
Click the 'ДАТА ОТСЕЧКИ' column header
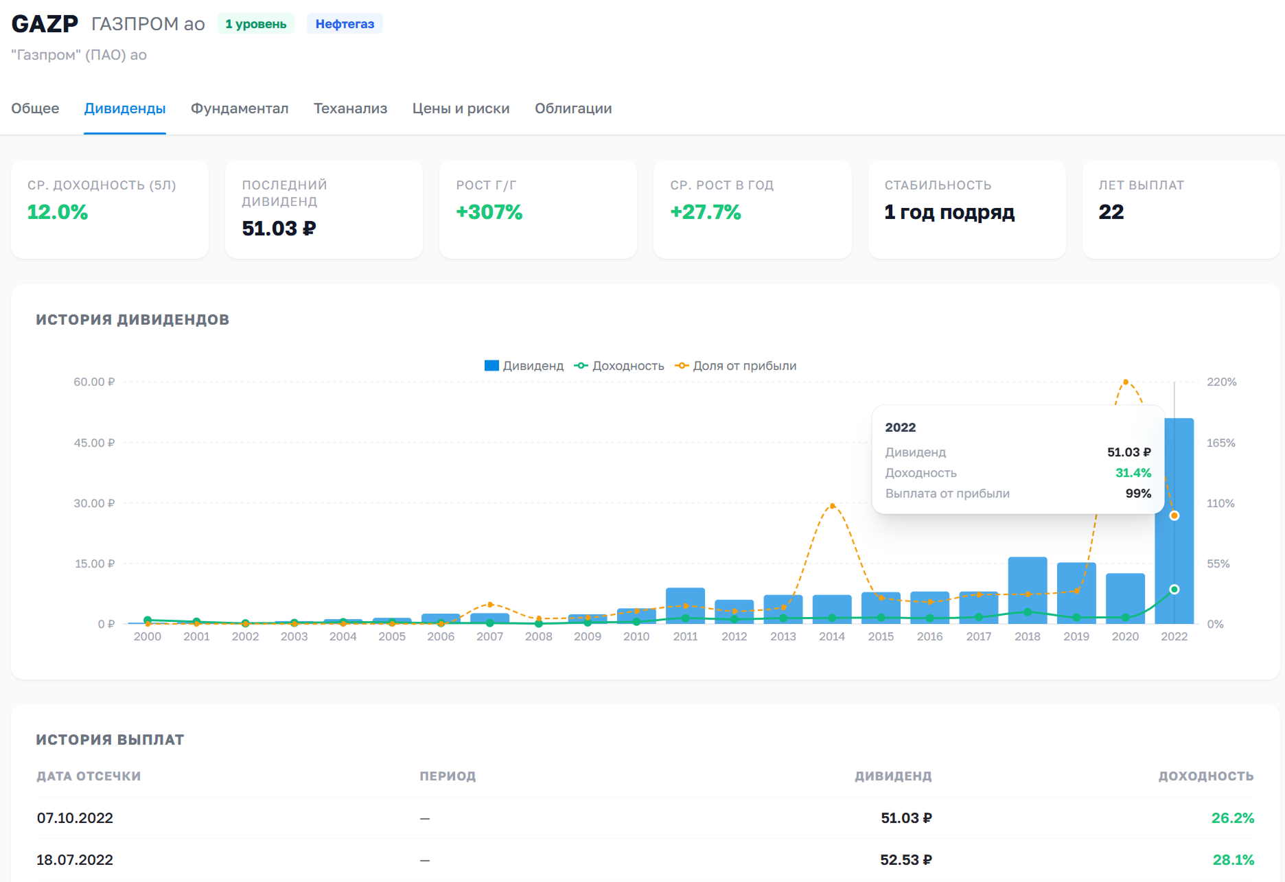89,776
